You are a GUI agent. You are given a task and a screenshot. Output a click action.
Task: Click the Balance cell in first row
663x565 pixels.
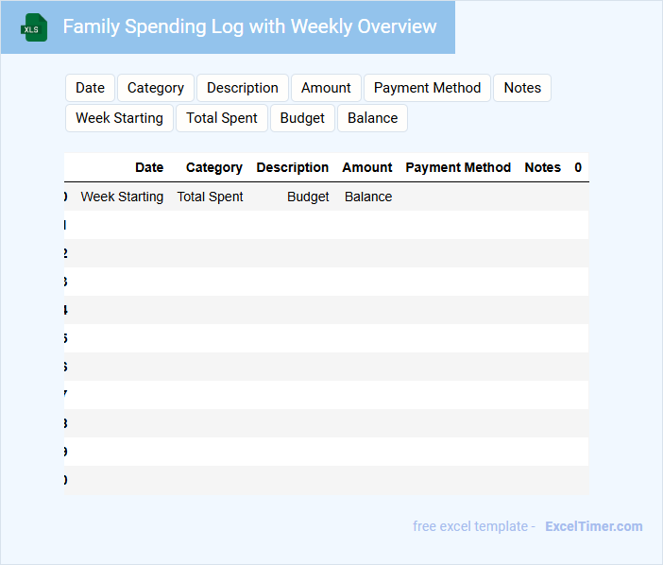click(x=368, y=197)
